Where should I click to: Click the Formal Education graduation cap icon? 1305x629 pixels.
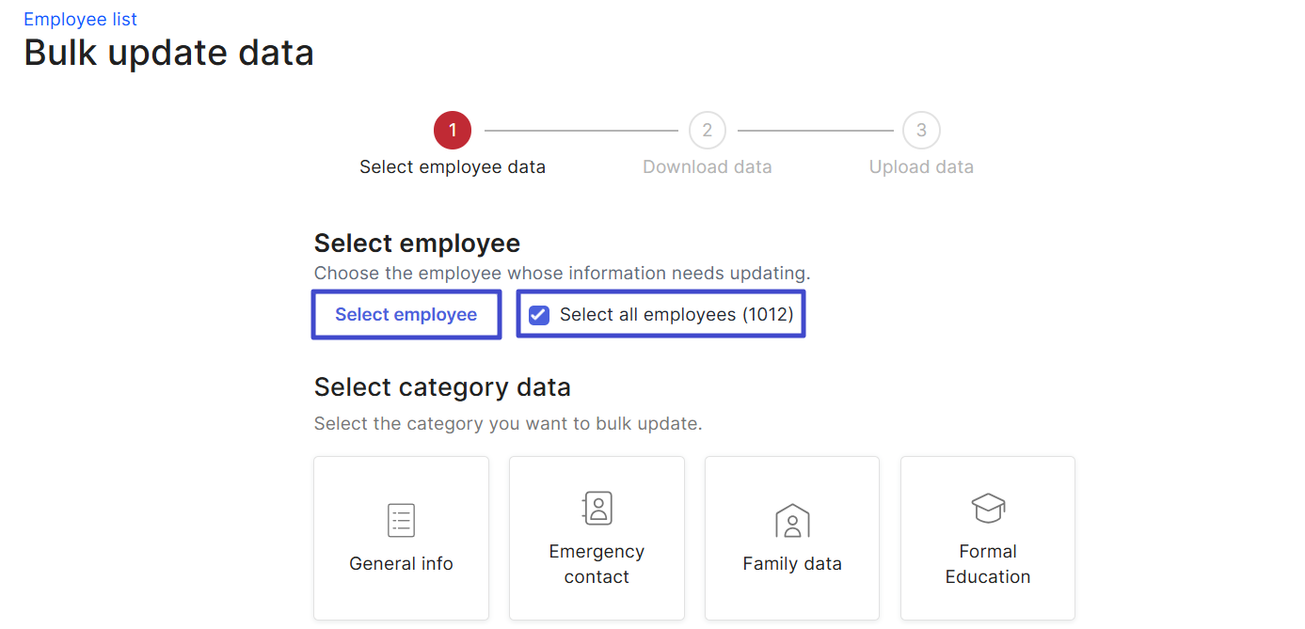(988, 508)
